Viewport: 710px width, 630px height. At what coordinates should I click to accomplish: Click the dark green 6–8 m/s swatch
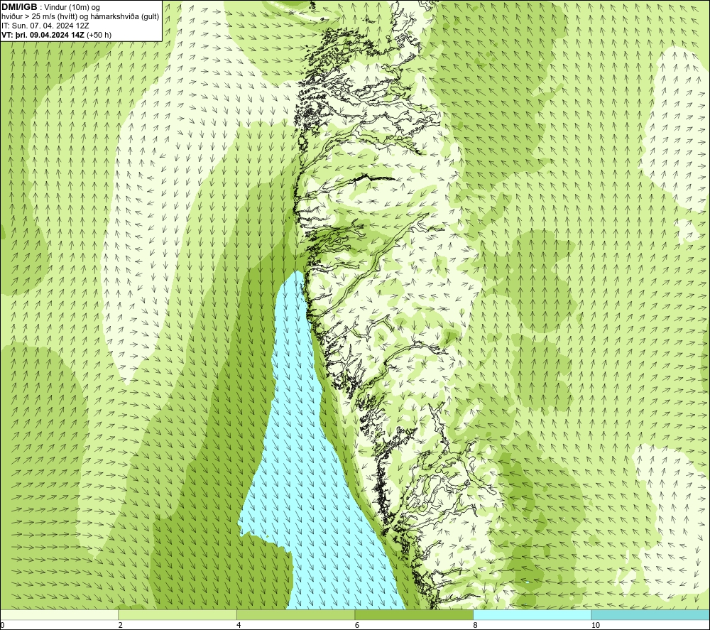414,614
